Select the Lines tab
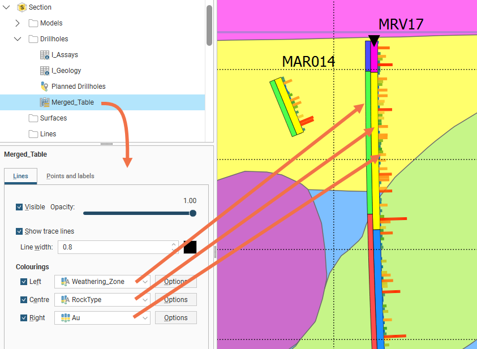The width and height of the screenshot is (477, 349). point(20,176)
